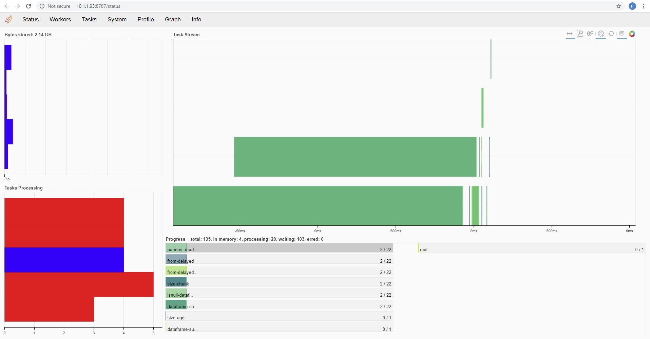Activate the box zoom tool
Viewport: 650px width, 339px height.
(580, 34)
